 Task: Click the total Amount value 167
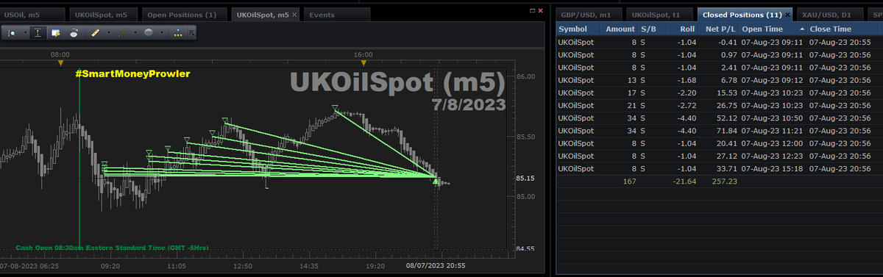click(x=629, y=181)
